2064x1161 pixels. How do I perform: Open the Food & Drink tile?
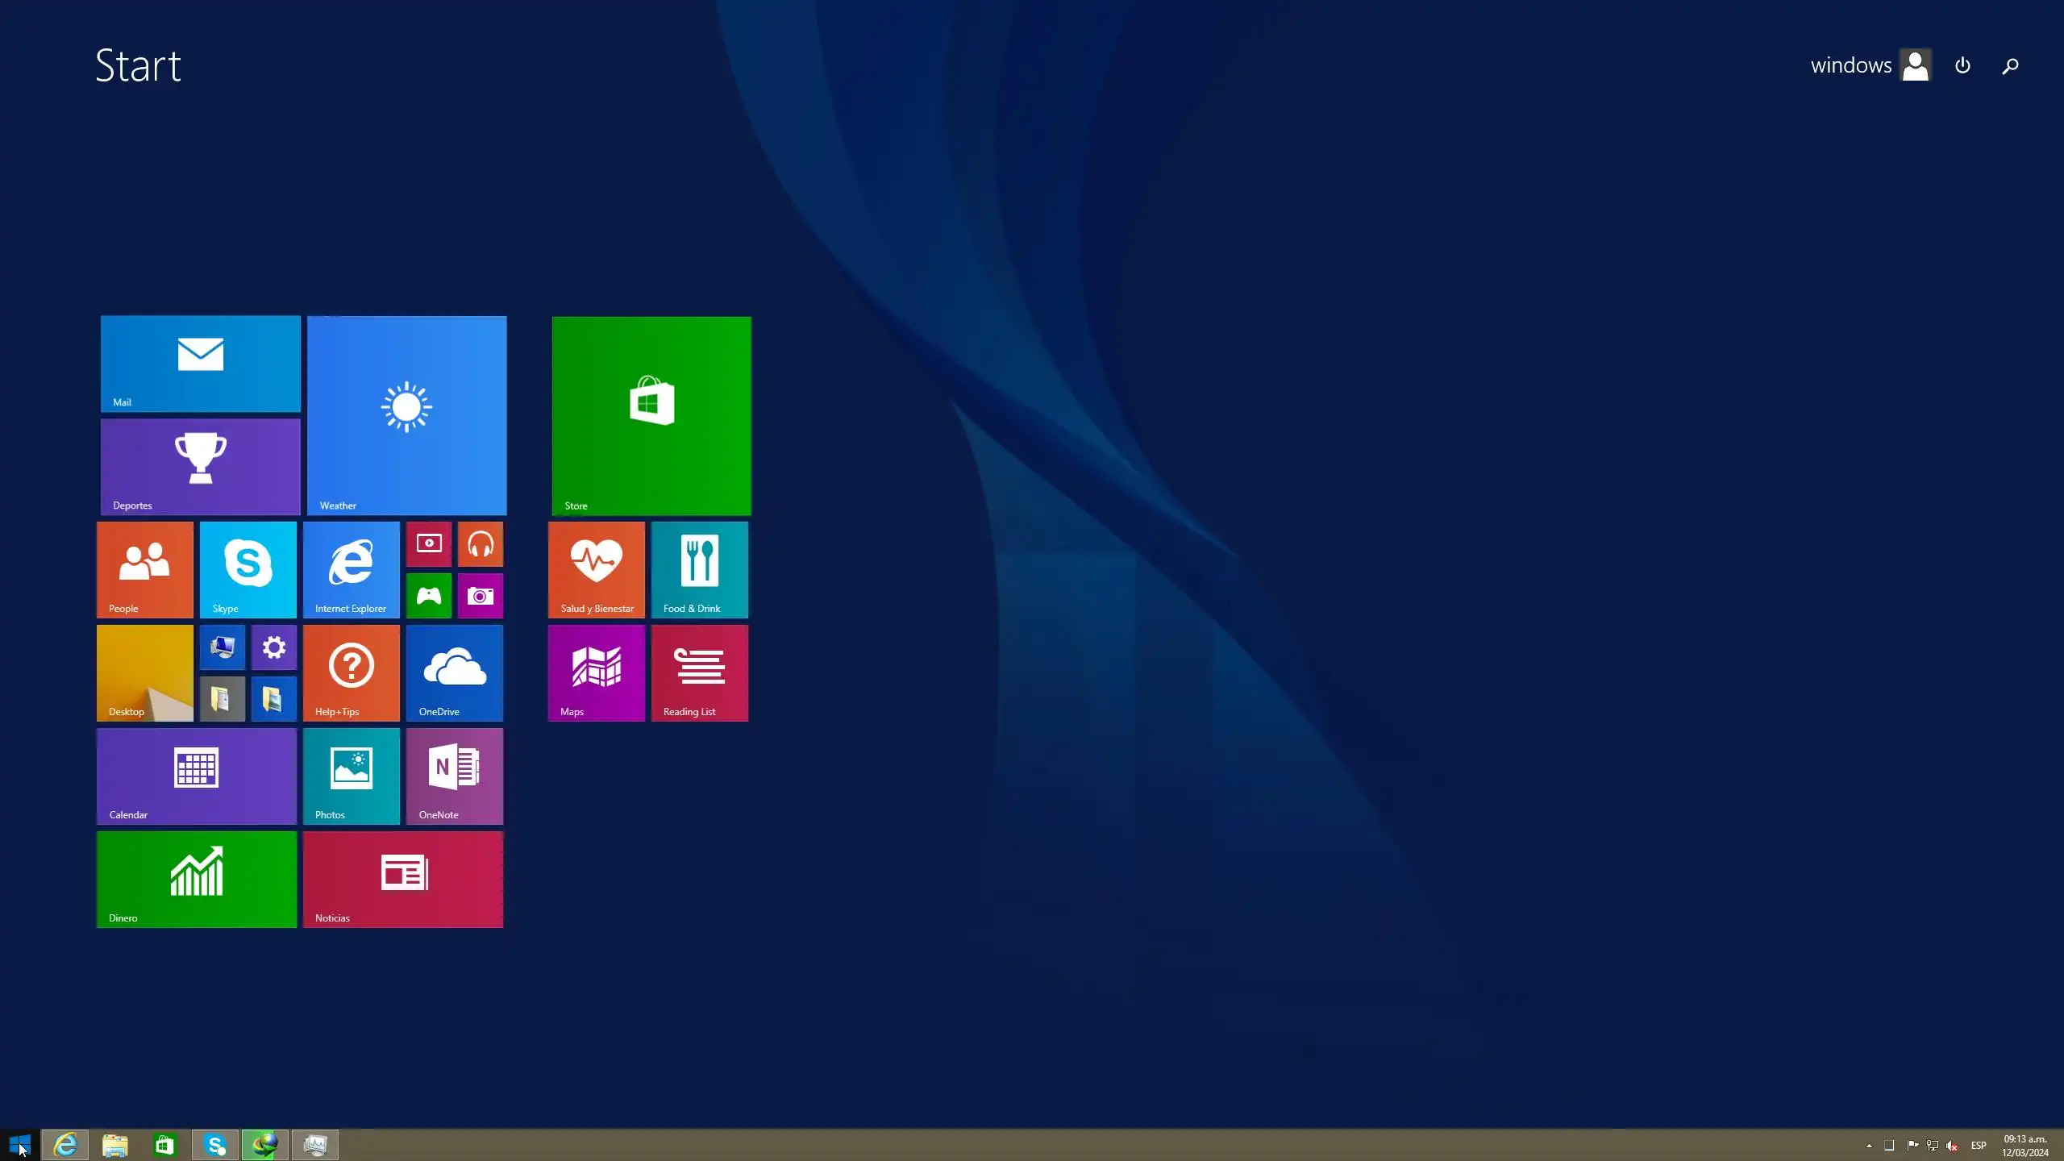click(699, 569)
